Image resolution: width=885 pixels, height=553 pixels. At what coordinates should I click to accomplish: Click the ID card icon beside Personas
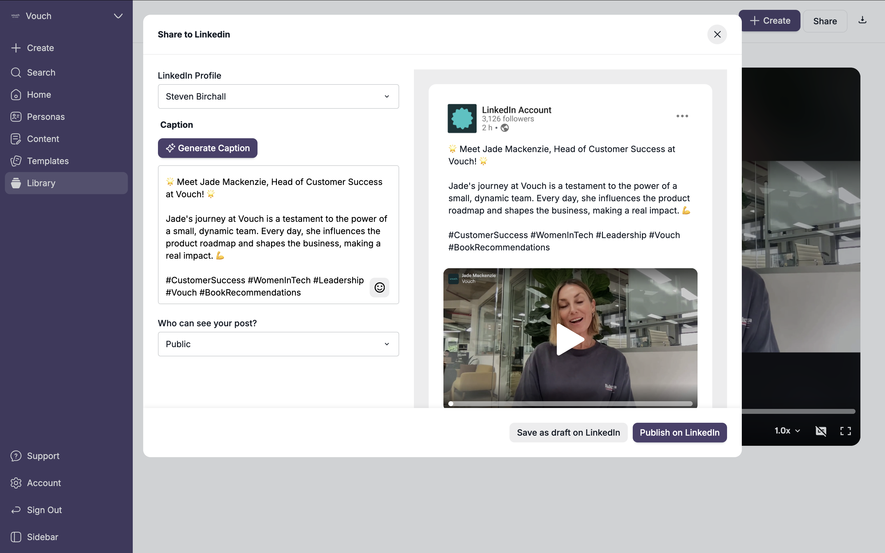click(x=16, y=117)
